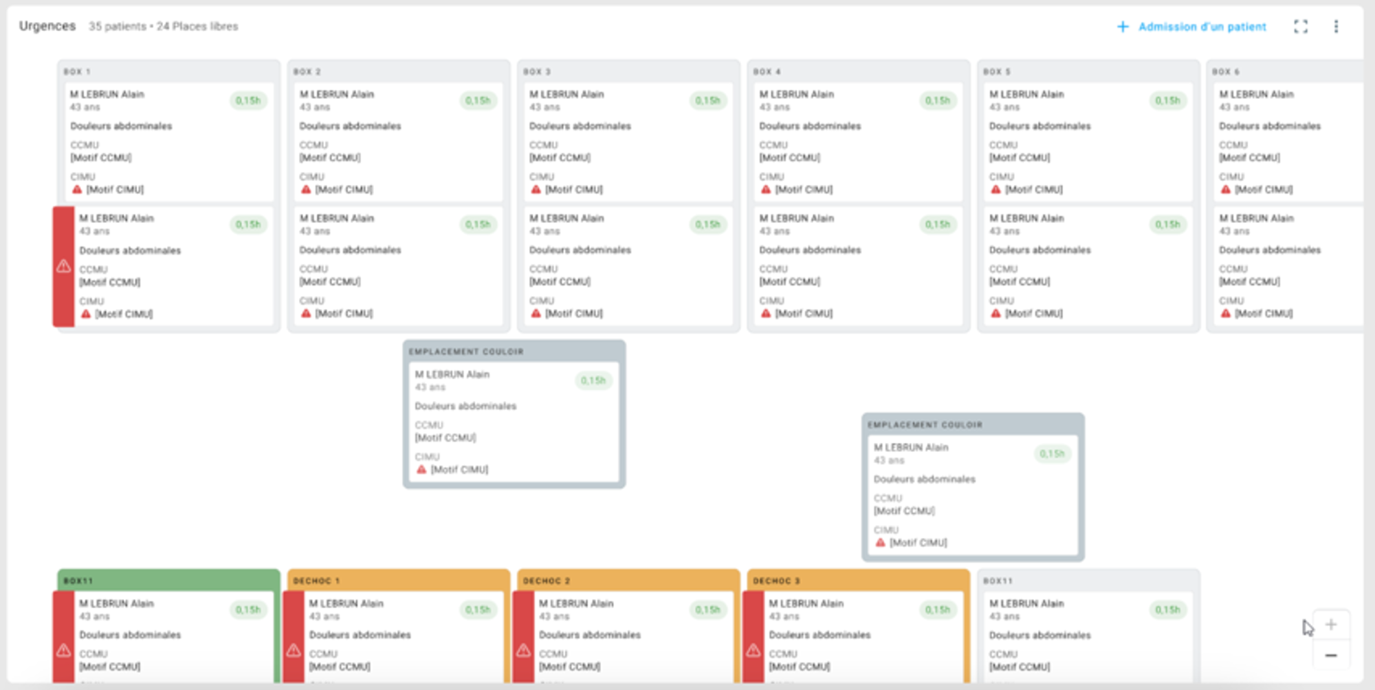This screenshot has height=690, width=1375.
Task: Select the grey BOX11 header at bottom right
Action: (x=1088, y=580)
